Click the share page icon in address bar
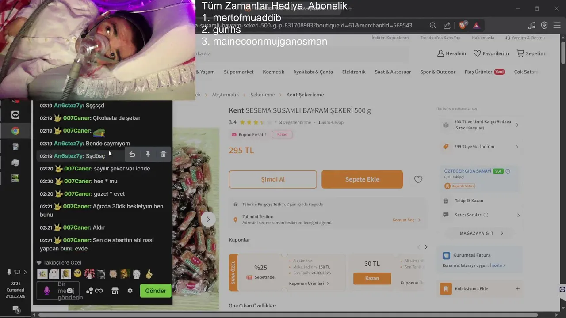Image resolution: width=566 pixels, height=318 pixels. (x=447, y=25)
